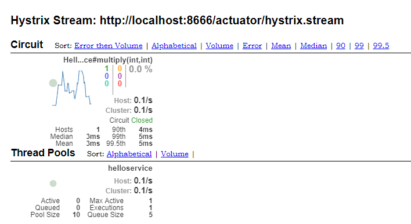This screenshot has height=224, width=411.
Task: Sort circuits by Error then Volume
Action: pos(108,46)
